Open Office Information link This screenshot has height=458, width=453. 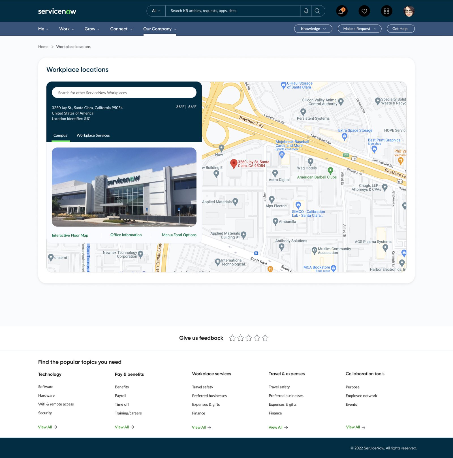[x=126, y=235]
